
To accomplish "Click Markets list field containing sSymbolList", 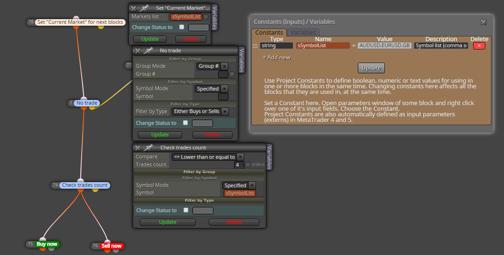I will (186, 17).
